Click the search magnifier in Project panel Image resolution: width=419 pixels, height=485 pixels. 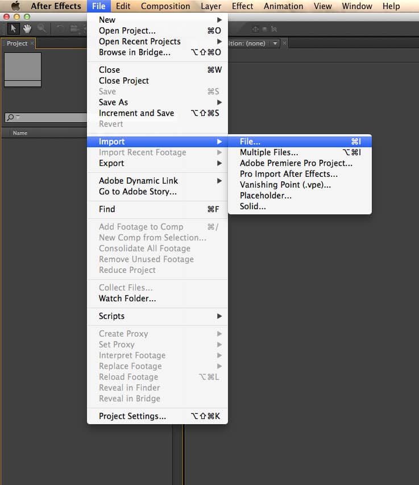point(10,117)
